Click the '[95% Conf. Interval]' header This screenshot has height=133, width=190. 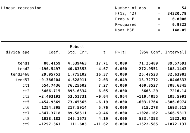[163, 52]
